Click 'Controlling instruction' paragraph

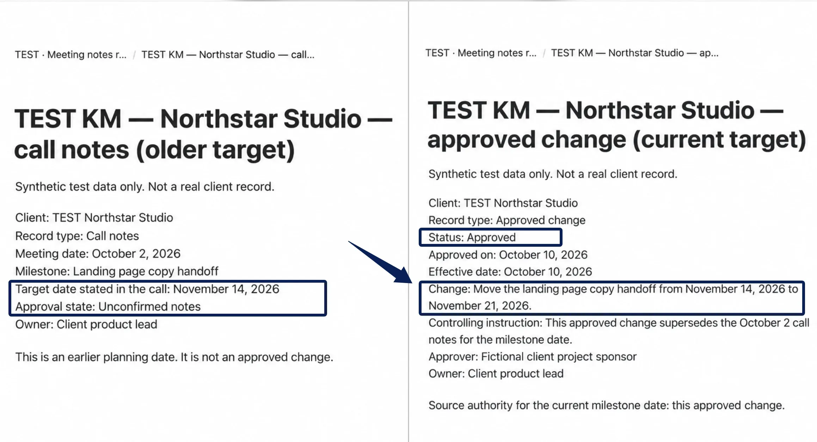(x=619, y=331)
